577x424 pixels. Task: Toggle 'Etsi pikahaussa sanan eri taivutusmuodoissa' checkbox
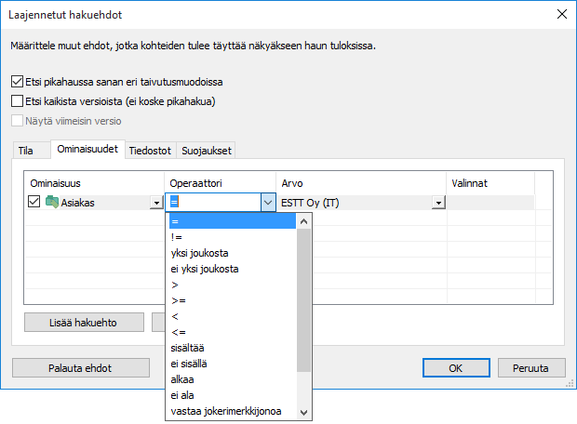click(17, 82)
